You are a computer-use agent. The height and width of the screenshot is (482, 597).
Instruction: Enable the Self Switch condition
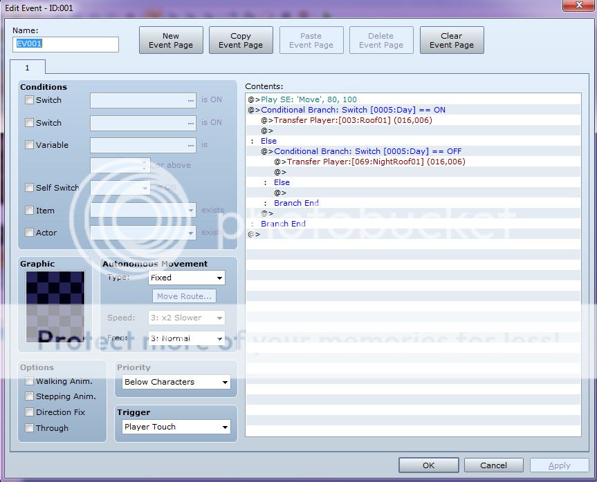29,187
